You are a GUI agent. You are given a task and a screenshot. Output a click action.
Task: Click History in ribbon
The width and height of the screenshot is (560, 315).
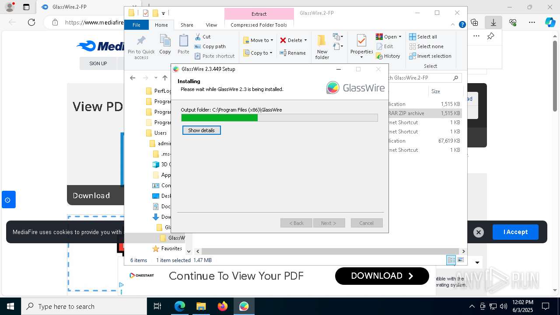tap(388, 56)
